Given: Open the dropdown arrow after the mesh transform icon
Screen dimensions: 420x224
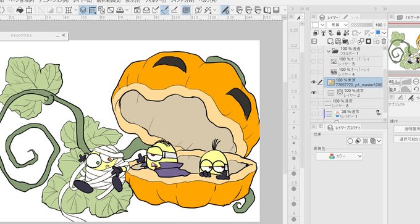Looking at the screenshot, I should [x=76, y=10].
